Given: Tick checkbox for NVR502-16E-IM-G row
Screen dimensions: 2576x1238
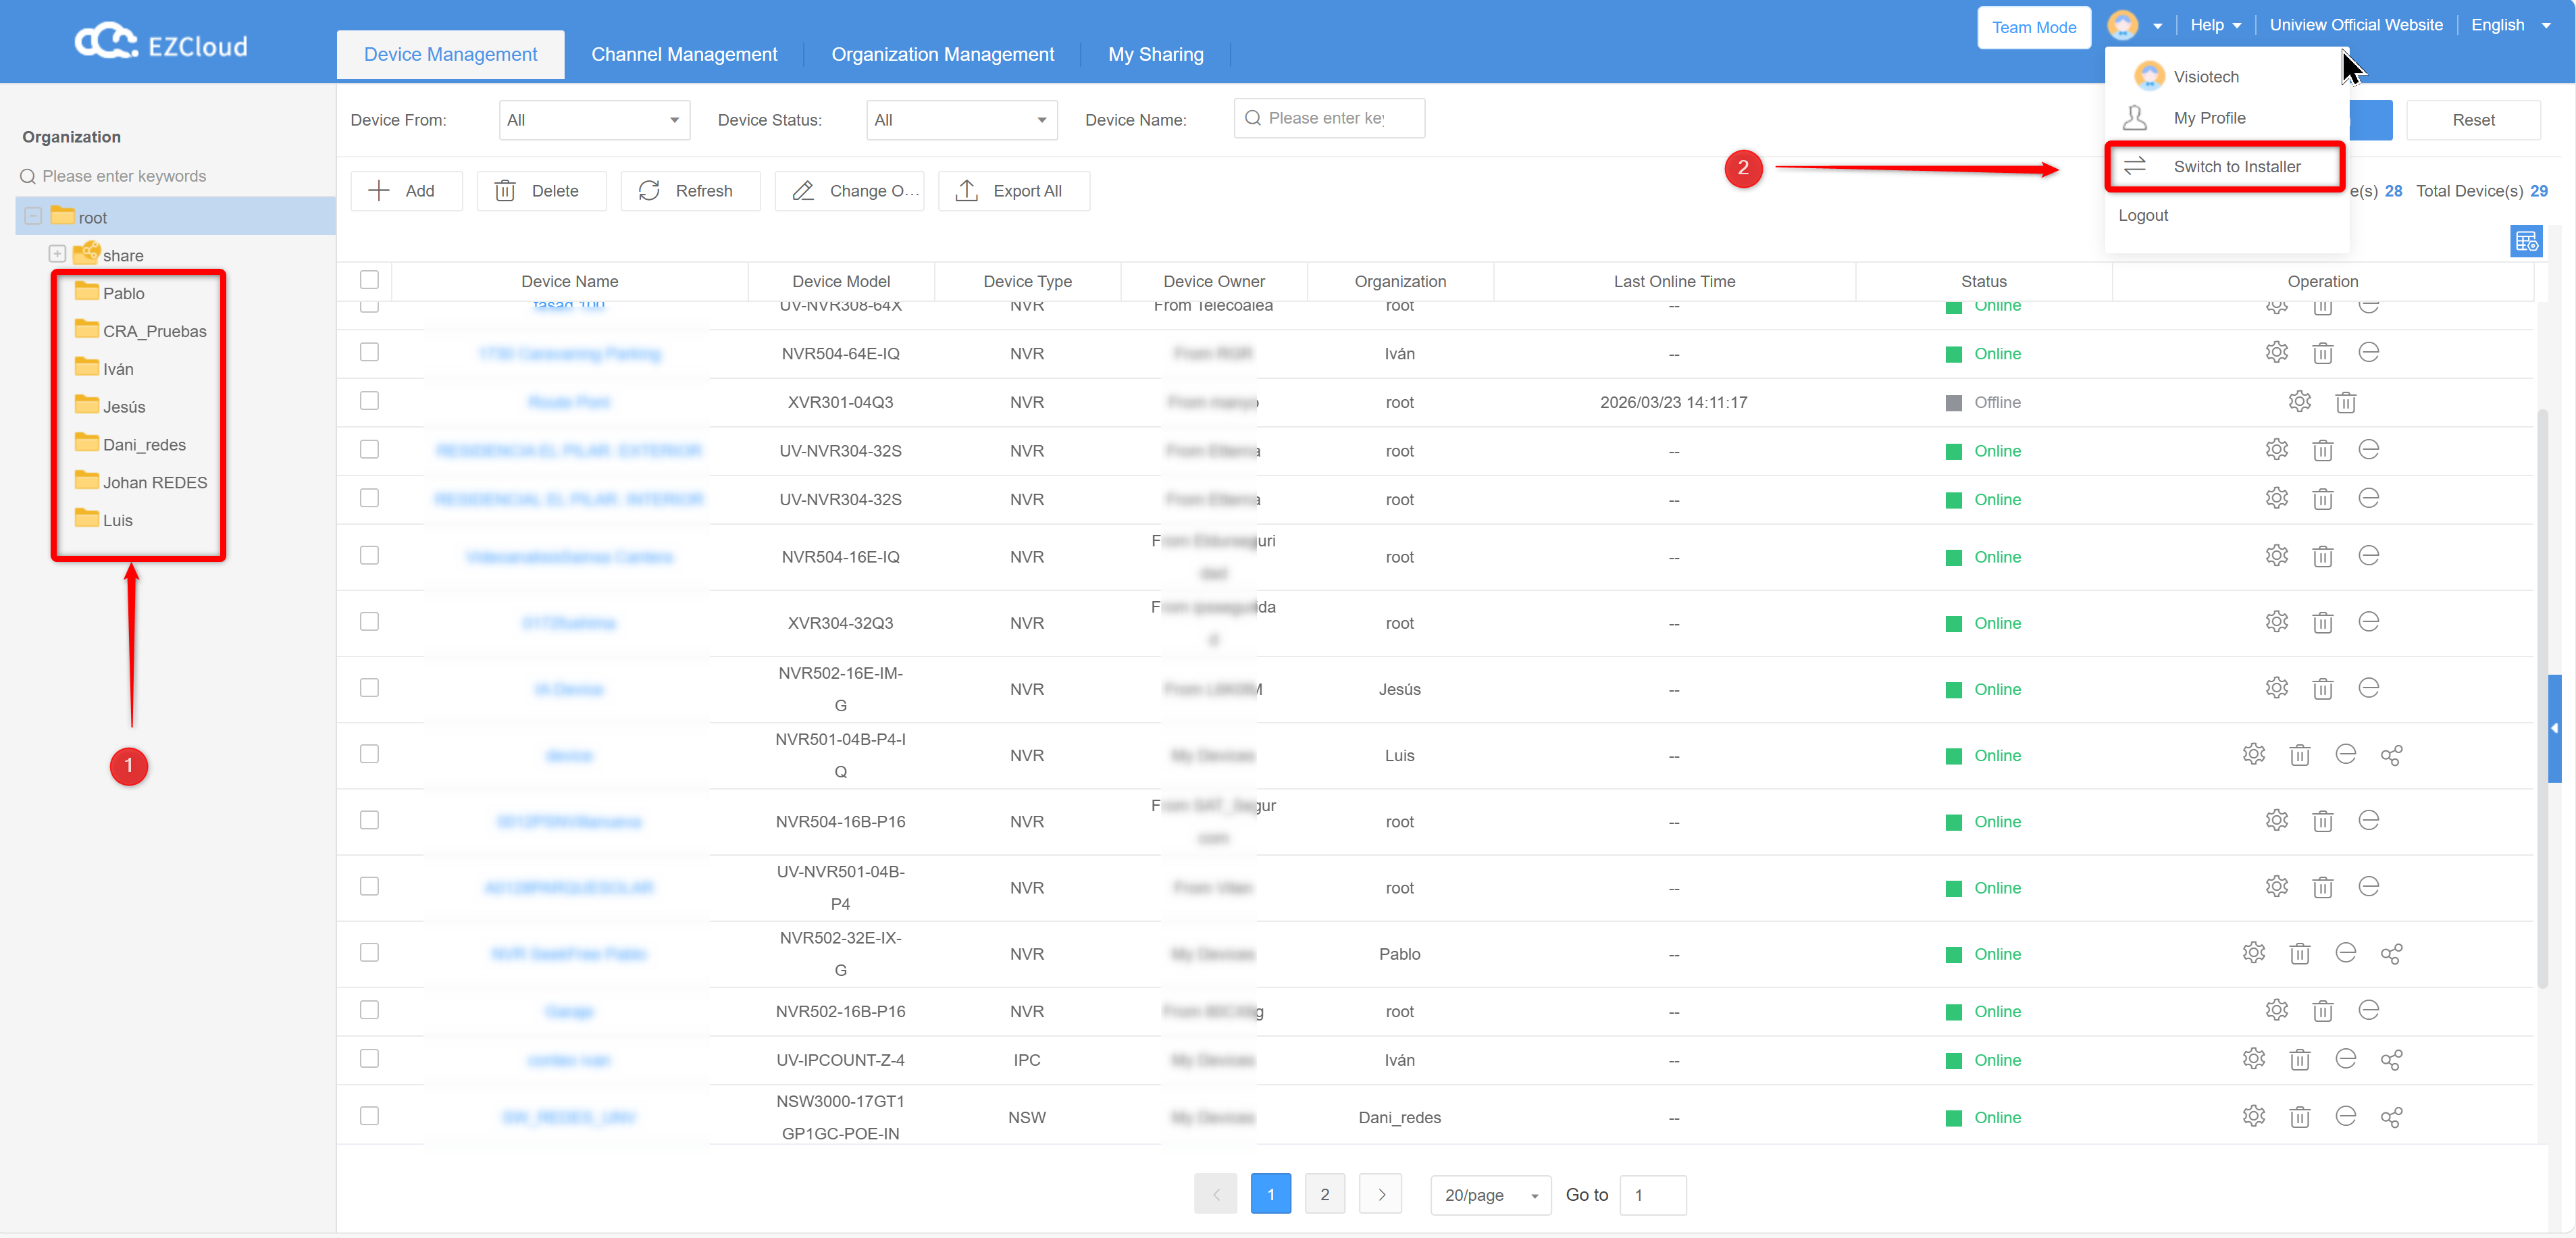Looking at the screenshot, I should [x=369, y=687].
